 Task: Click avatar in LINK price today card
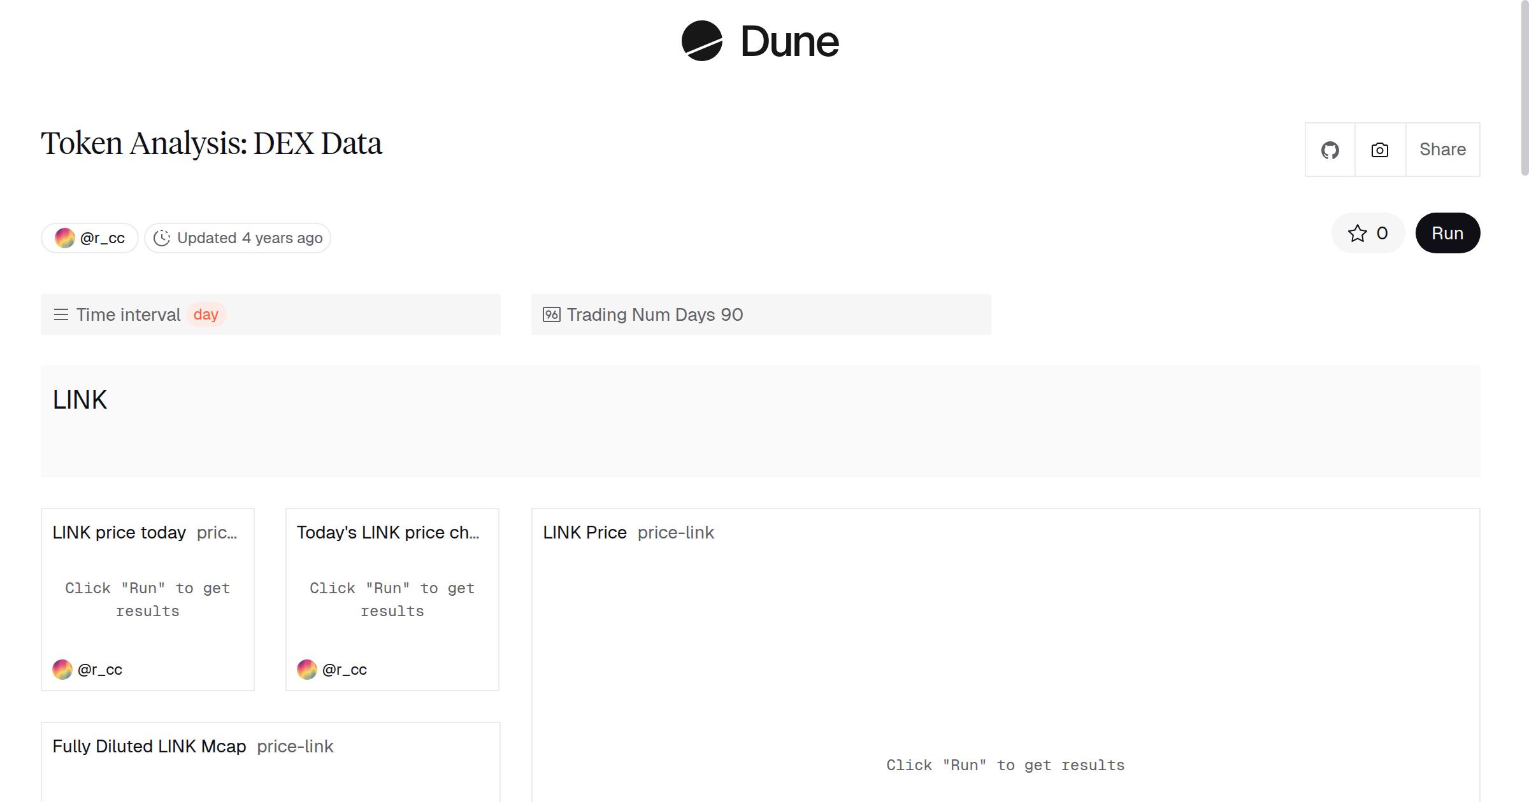62,670
